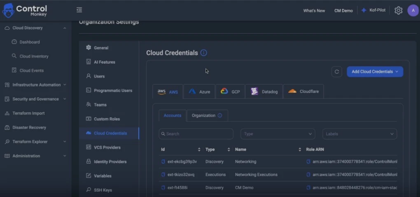Click the Organization tab info icon
The image size is (420, 197).
click(x=220, y=115)
